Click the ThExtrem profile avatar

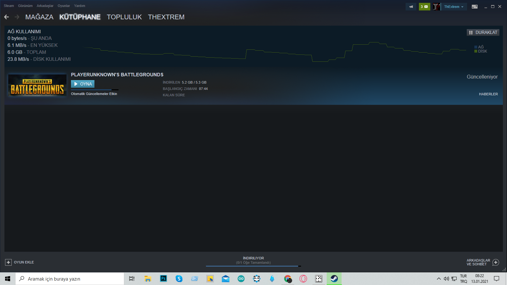(x=437, y=7)
